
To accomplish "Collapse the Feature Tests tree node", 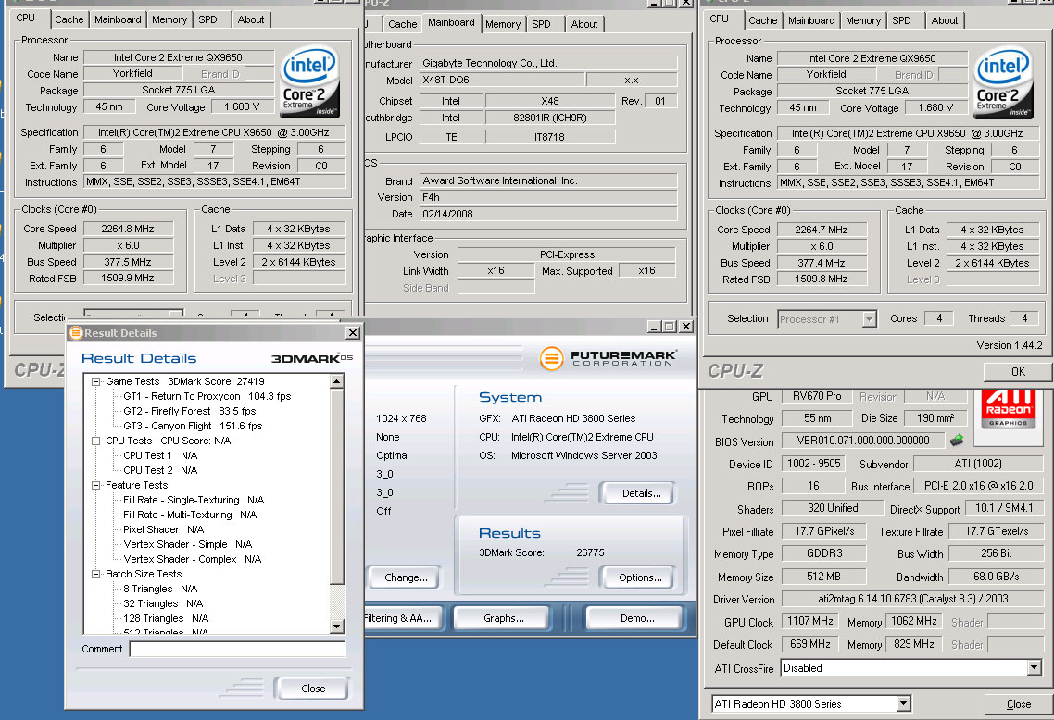I will click(x=96, y=485).
